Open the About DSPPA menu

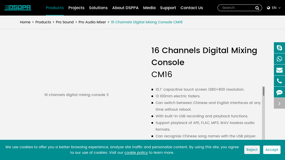coord(125,8)
